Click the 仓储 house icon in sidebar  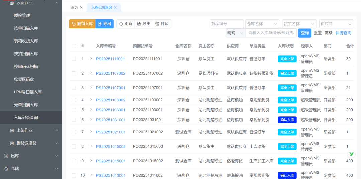click(x=6, y=169)
